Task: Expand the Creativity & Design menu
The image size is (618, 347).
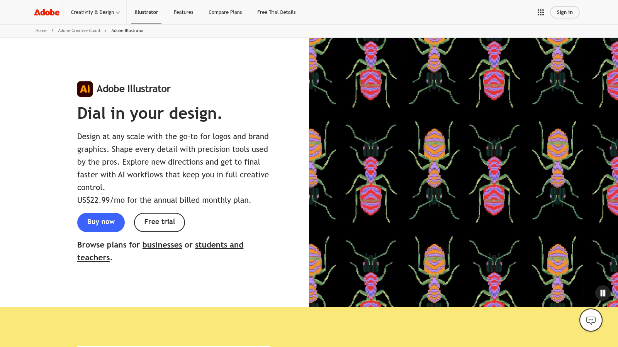Action: pyautogui.click(x=95, y=12)
